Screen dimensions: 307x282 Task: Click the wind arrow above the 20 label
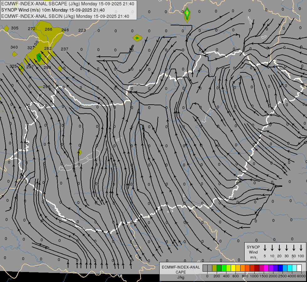coord(279,248)
